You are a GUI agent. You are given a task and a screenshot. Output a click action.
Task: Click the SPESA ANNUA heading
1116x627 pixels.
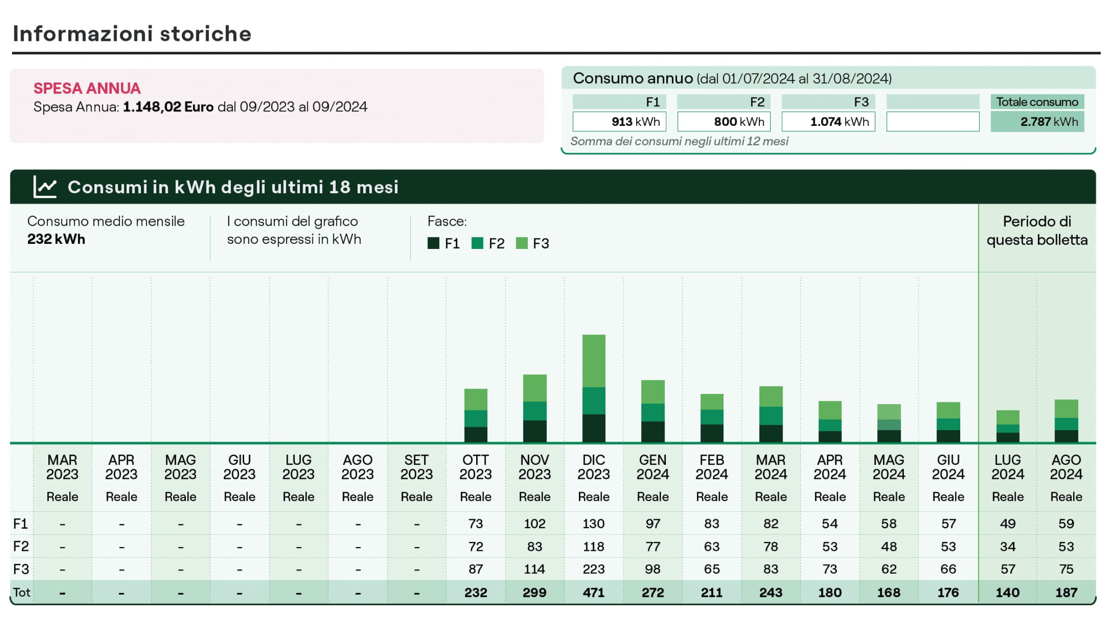[x=87, y=88]
